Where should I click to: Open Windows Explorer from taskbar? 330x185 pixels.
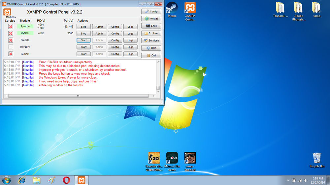point(36,180)
